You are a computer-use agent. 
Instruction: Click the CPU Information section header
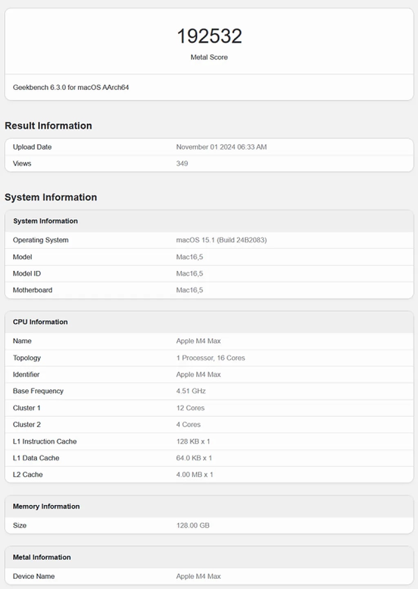40,322
